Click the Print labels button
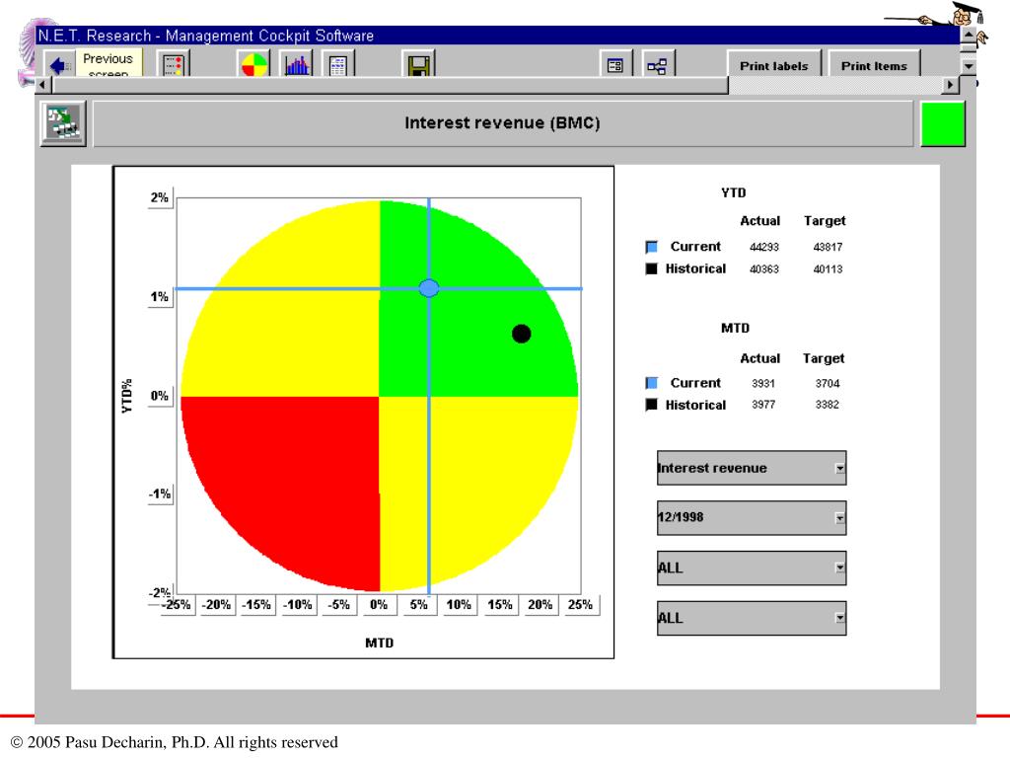Image resolution: width=1010 pixels, height=758 pixels. click(773, 65)
